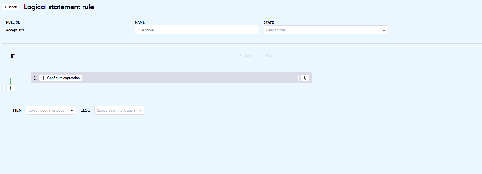Click the Logical statement rule heading

(x=59, y=7)
